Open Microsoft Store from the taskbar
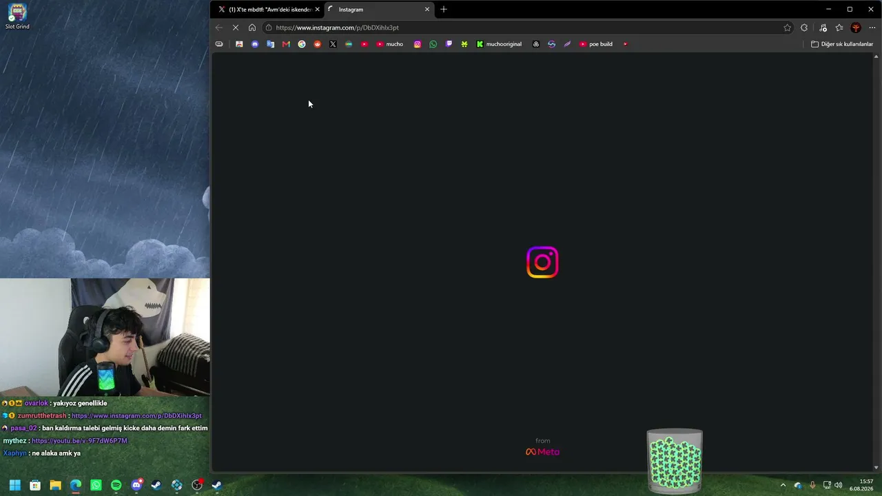 (35, 486)
